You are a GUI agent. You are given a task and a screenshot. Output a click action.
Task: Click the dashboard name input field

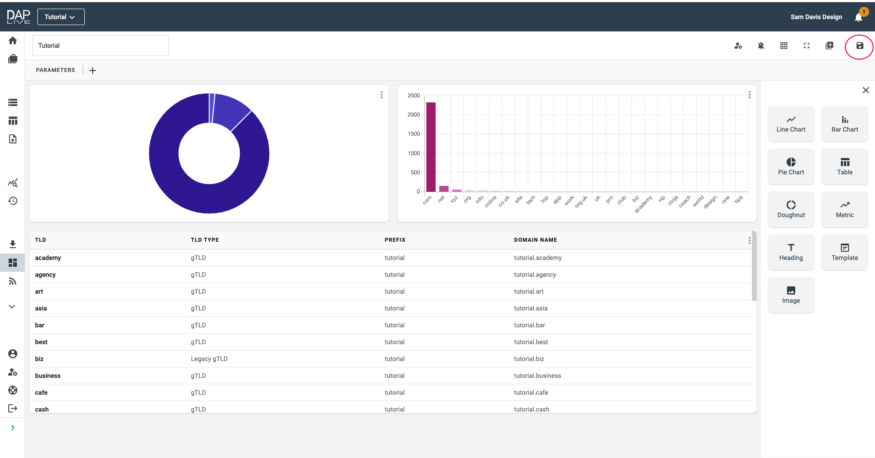(101, 46)
